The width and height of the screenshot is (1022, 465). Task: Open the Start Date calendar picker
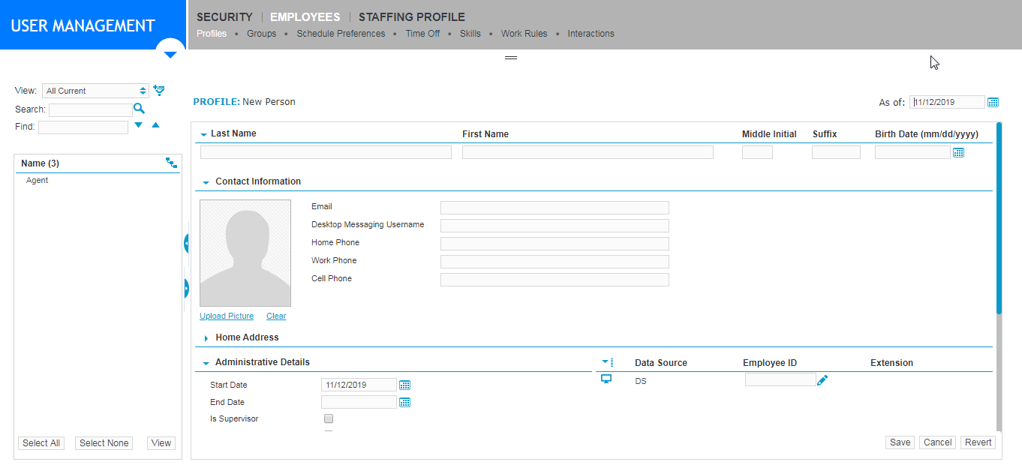[x=405, y=385]
